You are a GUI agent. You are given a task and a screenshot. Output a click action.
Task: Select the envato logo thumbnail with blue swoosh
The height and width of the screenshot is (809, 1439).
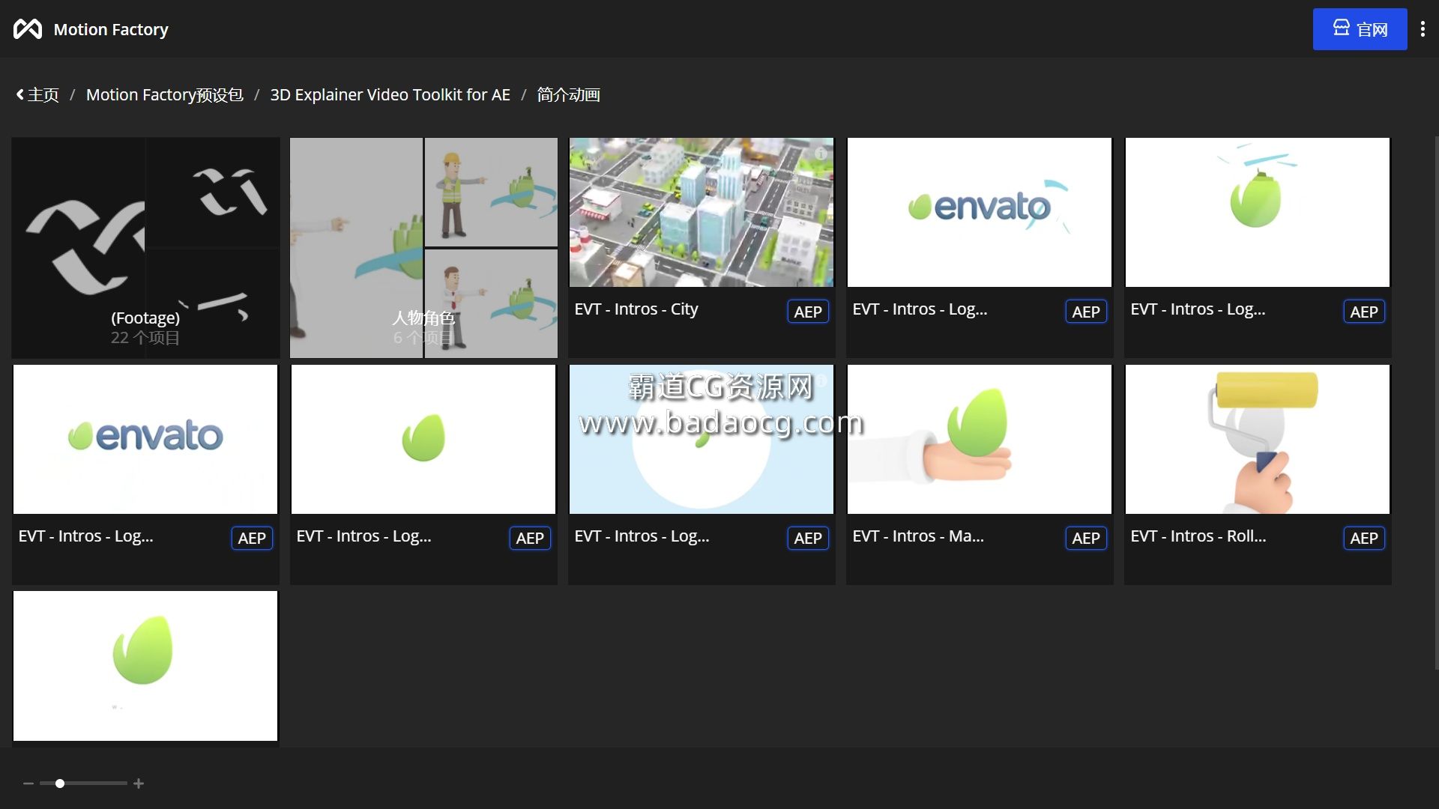click(979, 212)
